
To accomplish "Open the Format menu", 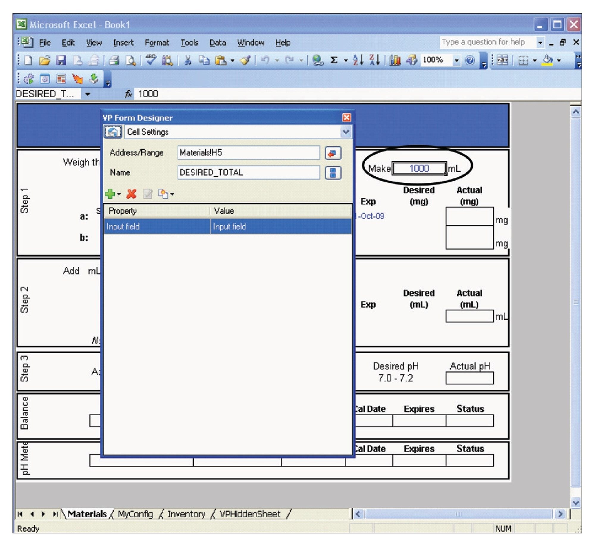I will [157, 43].
